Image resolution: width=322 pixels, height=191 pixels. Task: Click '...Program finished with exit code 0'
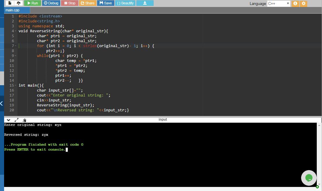(44, 144)
